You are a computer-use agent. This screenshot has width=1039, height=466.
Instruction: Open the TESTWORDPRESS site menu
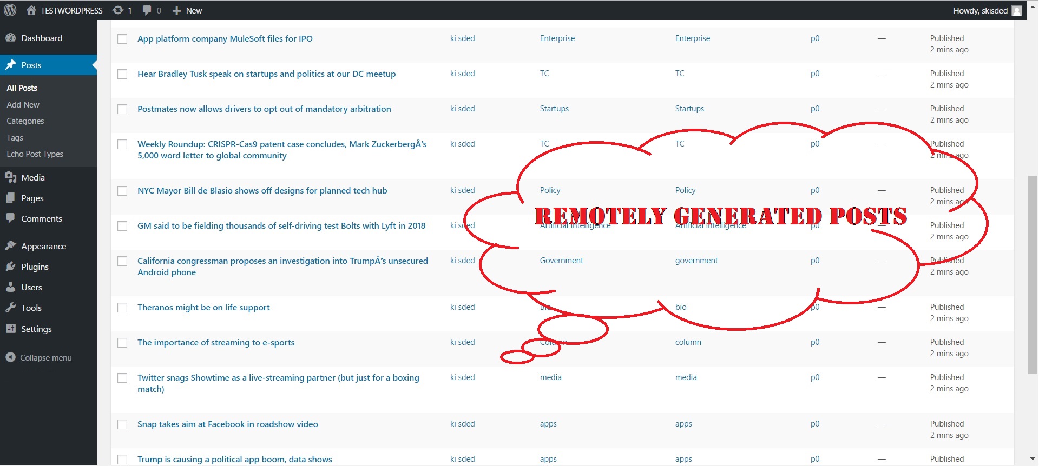pyautogui.click(x=65, y=10)
